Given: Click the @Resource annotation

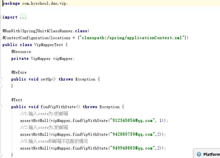Looking at the screenshot, I should 21,52.
